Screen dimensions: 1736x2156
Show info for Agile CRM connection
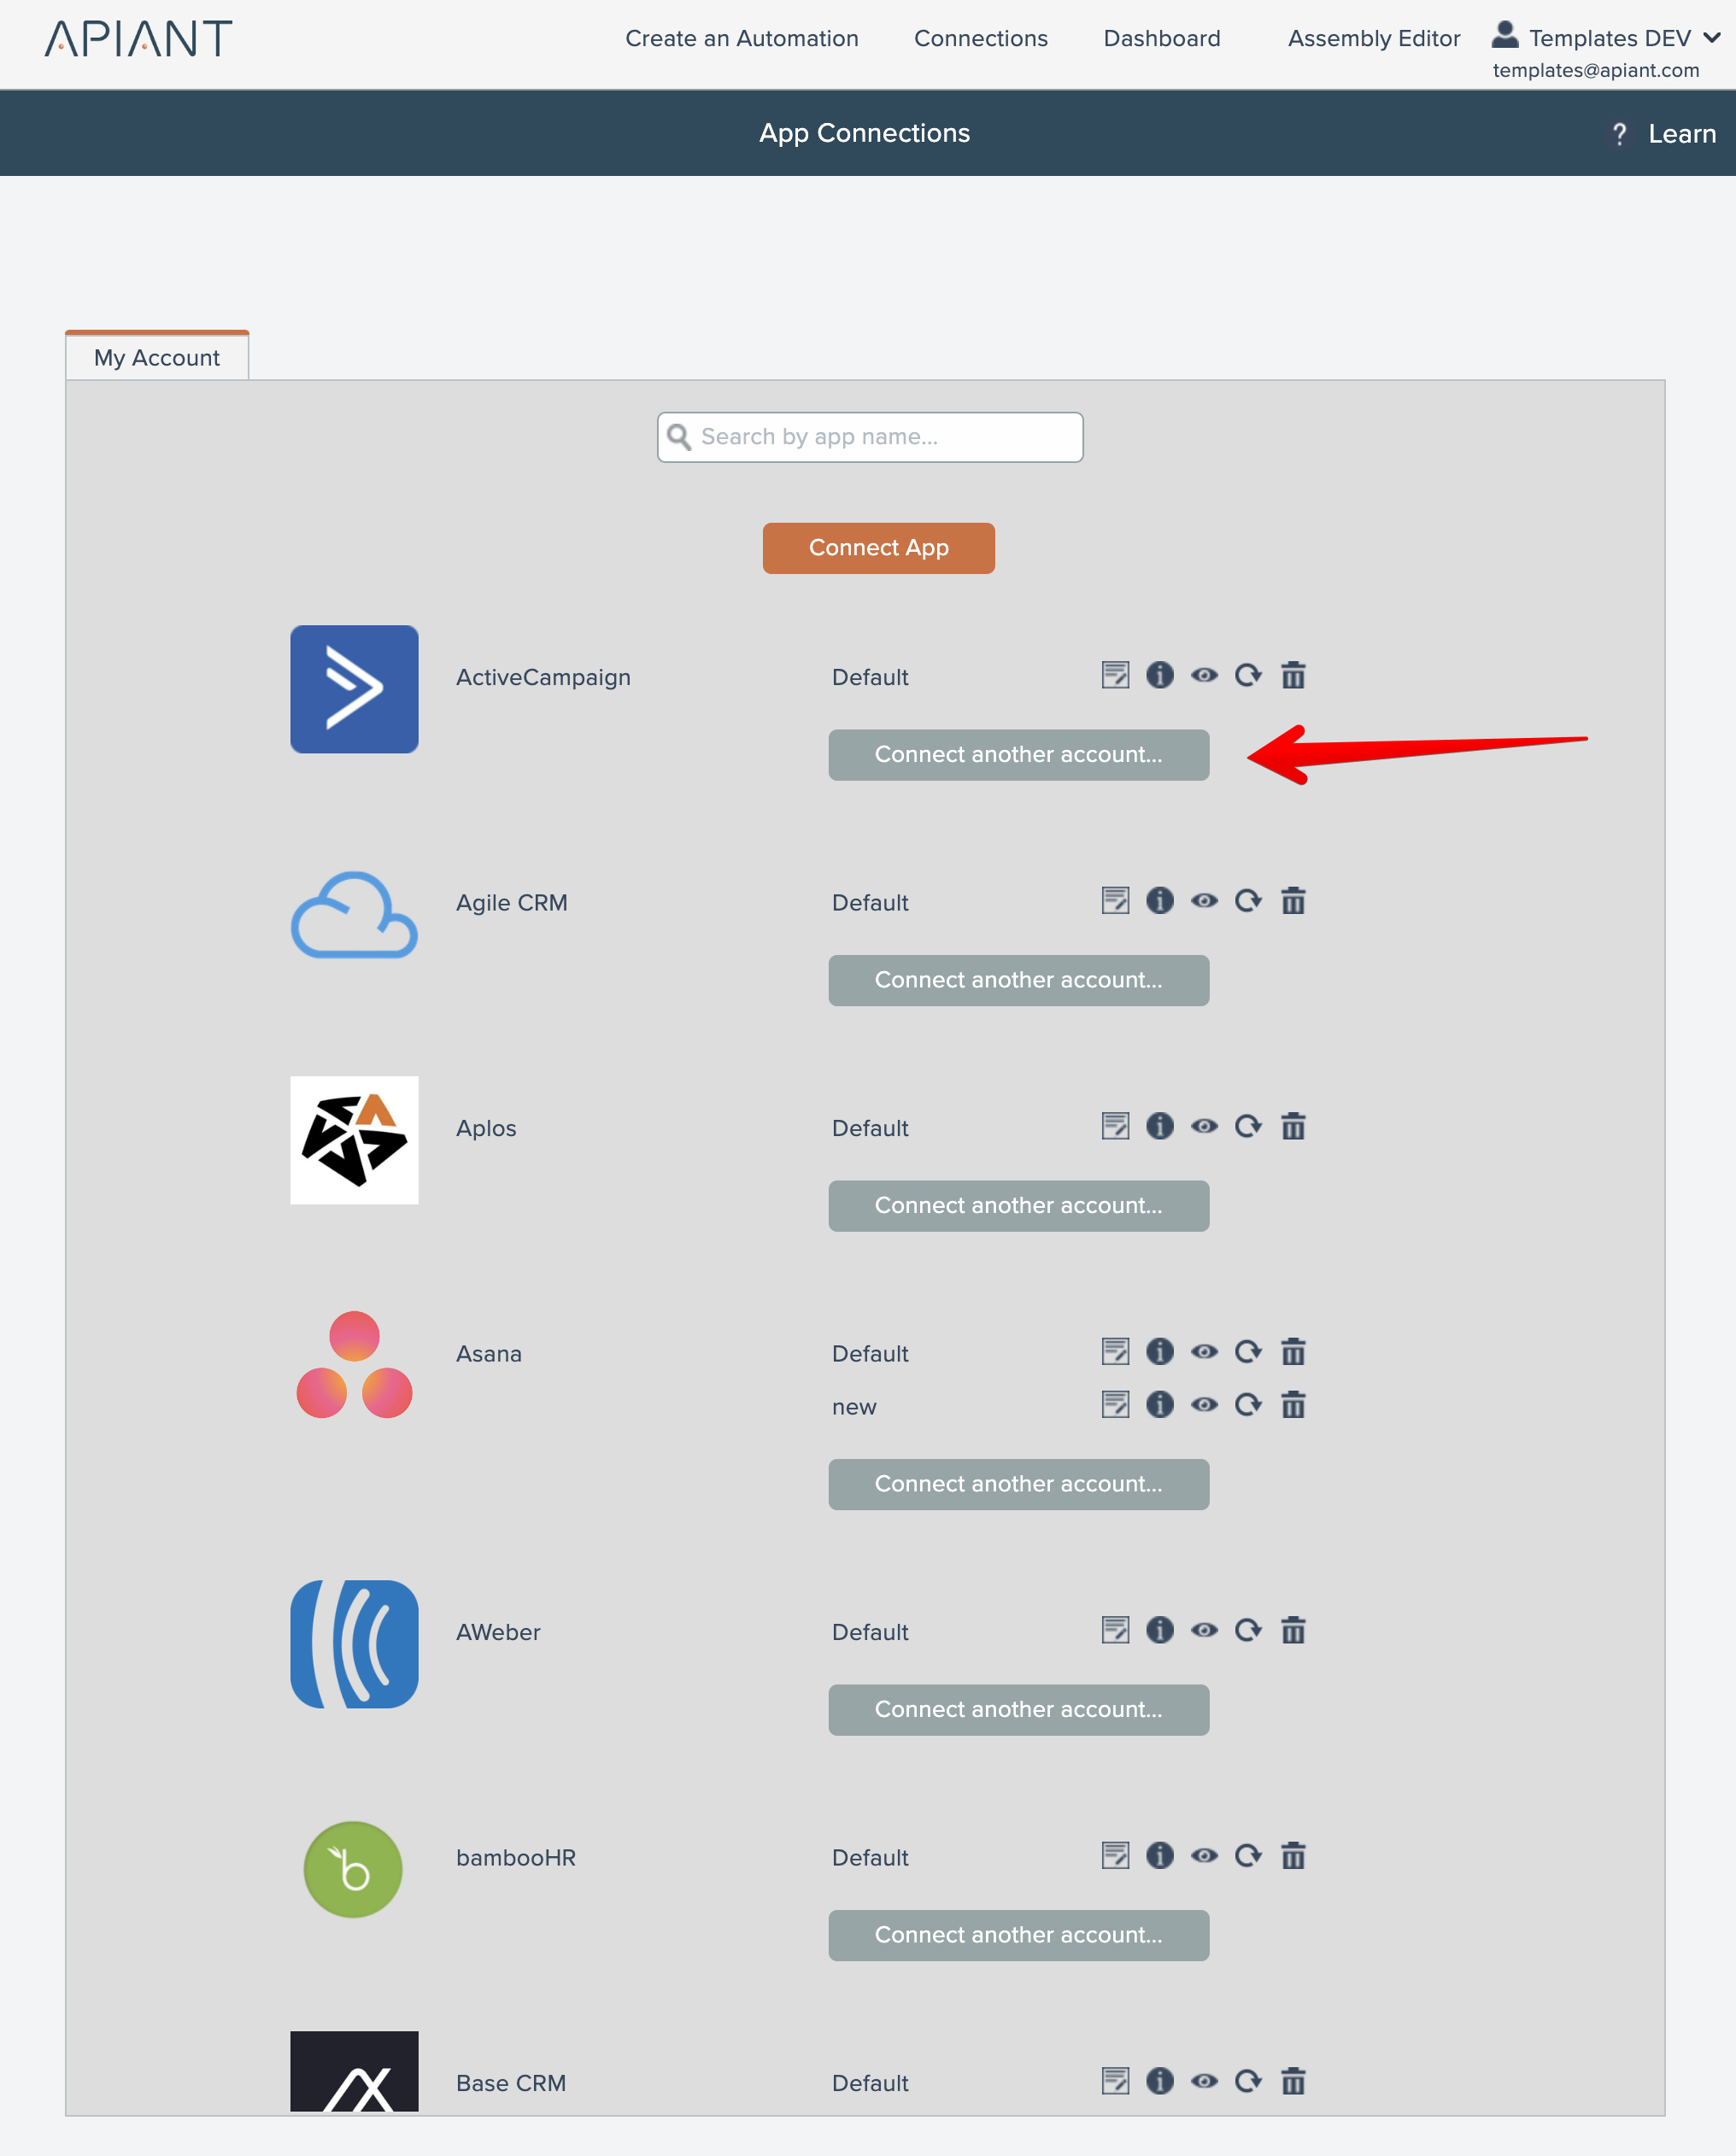click(x=1159, y=901)
